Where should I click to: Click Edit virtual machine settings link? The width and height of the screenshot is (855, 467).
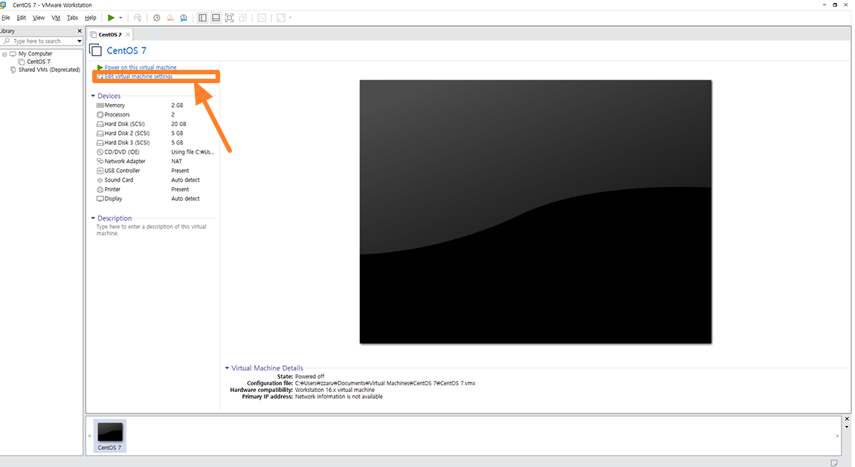pyautogui.click(x=138, y=76)
